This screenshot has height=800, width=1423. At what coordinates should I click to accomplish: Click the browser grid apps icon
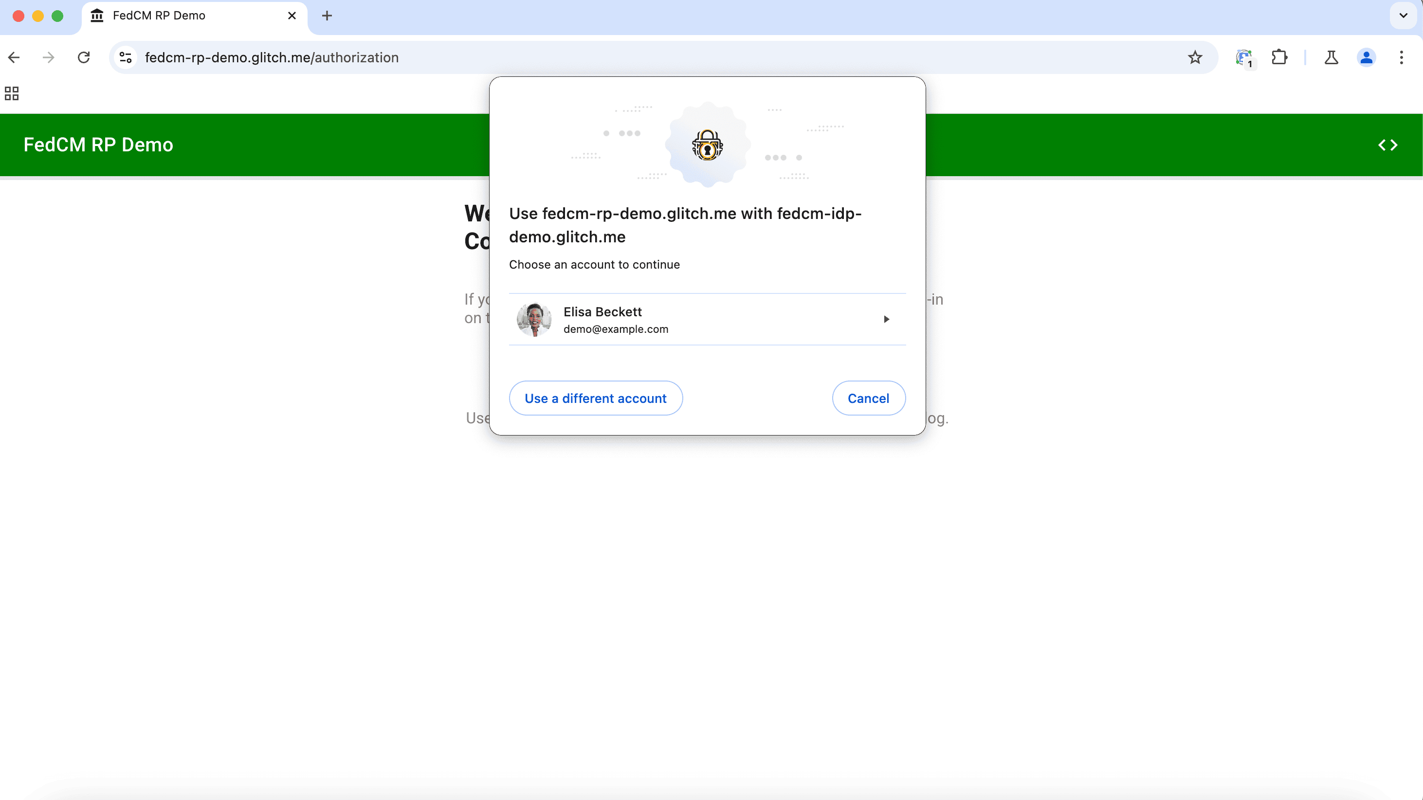pyautogui.click(x=12, y=94)
